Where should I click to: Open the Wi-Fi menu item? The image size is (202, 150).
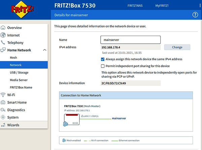(x=24, y=95)
